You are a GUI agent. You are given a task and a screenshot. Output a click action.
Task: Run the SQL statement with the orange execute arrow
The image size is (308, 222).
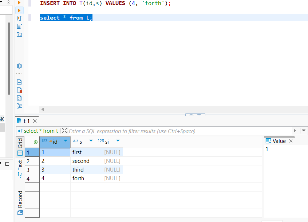click(19, 2)
